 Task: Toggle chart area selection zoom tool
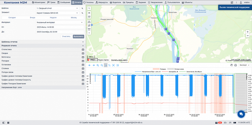pos(106,65)
